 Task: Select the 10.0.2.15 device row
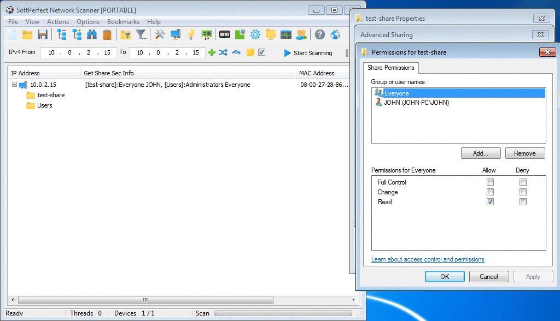click(x=179, y=85)
